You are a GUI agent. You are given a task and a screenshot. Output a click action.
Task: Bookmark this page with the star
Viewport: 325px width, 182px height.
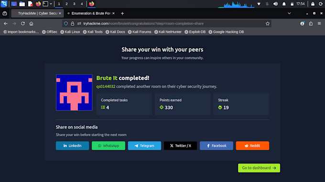coord(268,23)
